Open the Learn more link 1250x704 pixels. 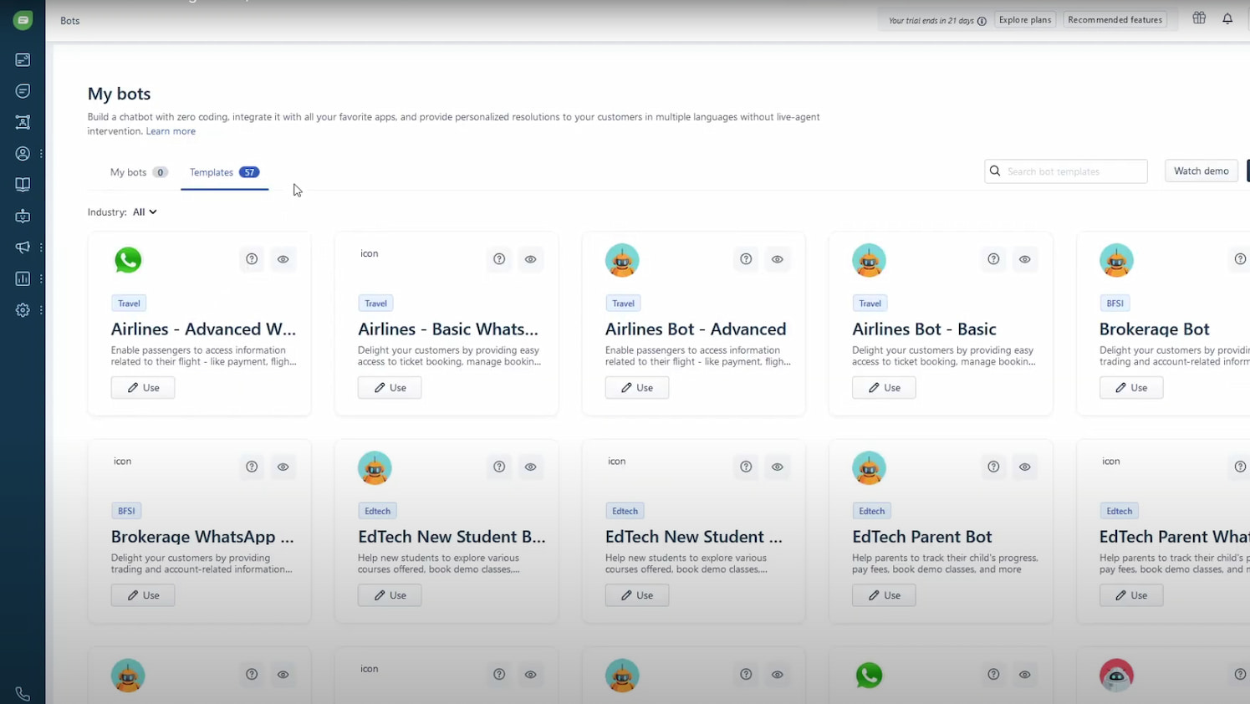point(171,130)
